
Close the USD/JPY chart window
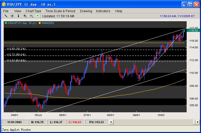click(196, 5)
